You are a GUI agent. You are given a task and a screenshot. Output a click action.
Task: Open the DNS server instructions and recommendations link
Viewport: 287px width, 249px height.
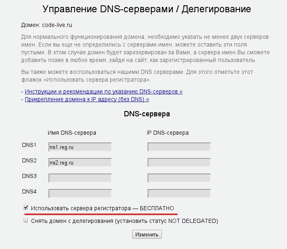[x=104, y=91]
